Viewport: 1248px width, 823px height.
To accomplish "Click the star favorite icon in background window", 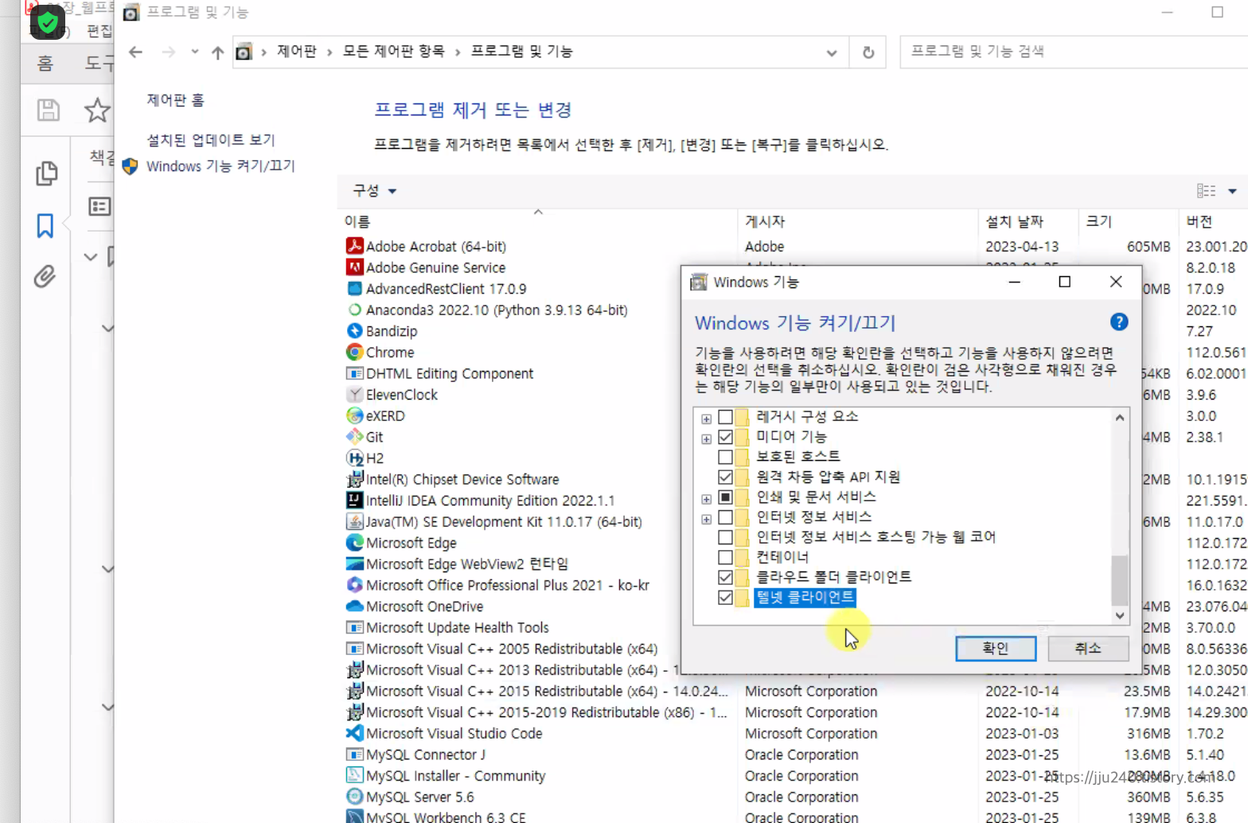I will (97, 110).
